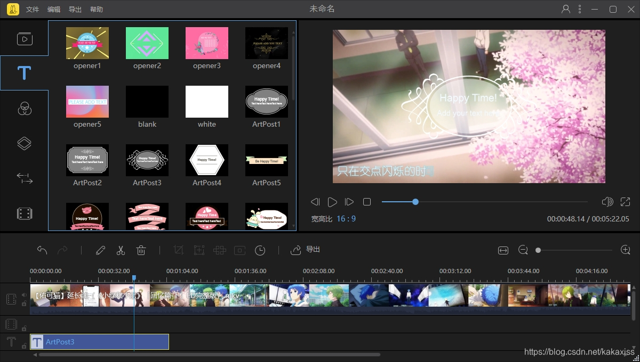
Task: Select the Text sidebar tab
Action: (24, 73)
